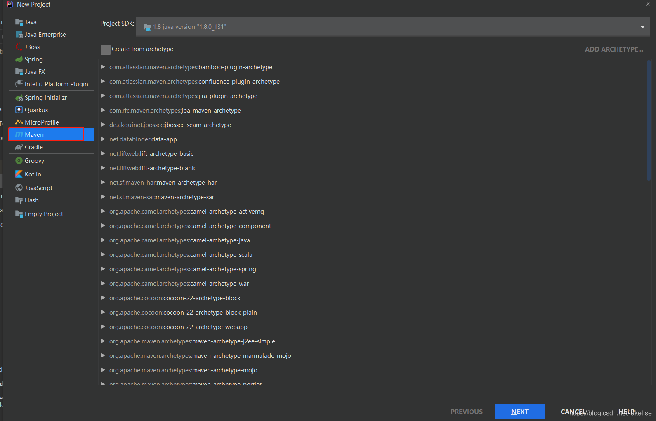Click the Maven 'm' icon
This screenshot has width=656, height=421.
19,135
